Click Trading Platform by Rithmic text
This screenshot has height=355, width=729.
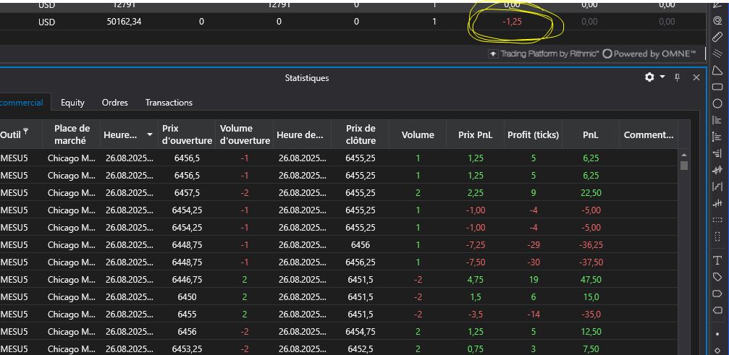[x=549, y=54]
